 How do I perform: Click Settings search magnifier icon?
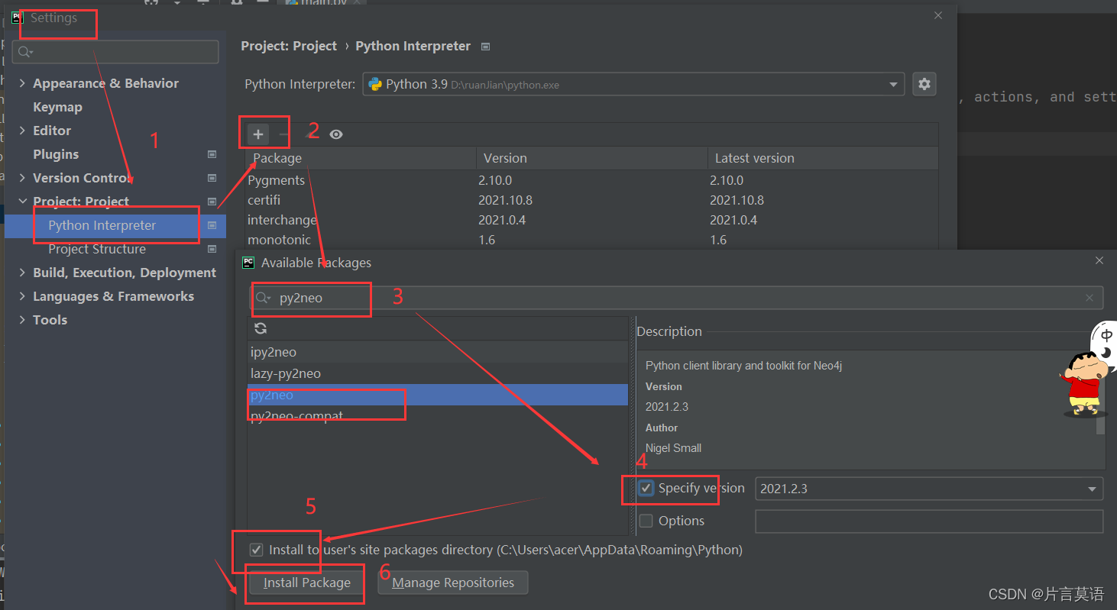coord(25,52)
